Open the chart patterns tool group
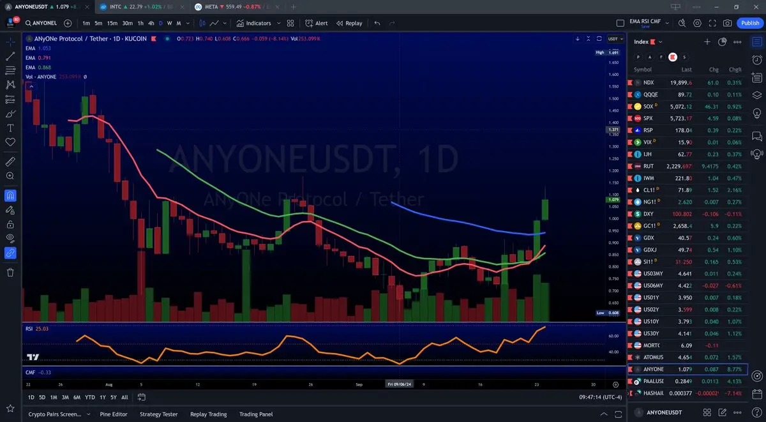 click(10, 84)
